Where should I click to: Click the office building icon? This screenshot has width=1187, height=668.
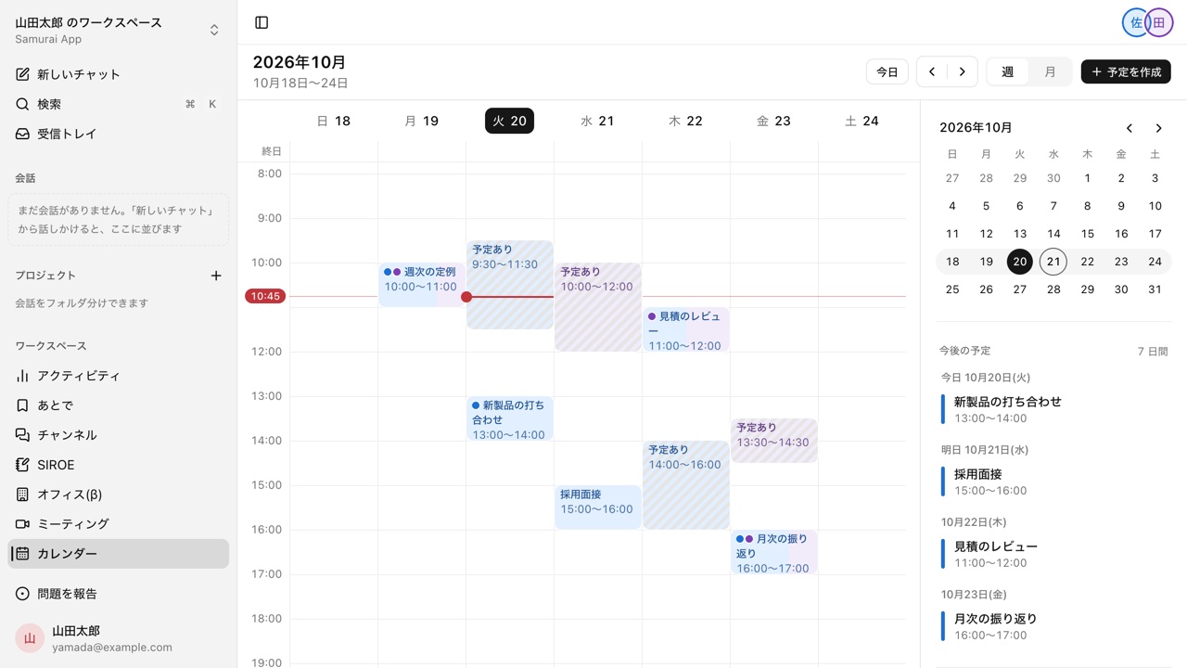tap(23, 495)
